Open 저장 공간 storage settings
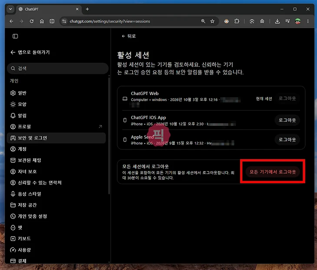 (x=56, y=205)
